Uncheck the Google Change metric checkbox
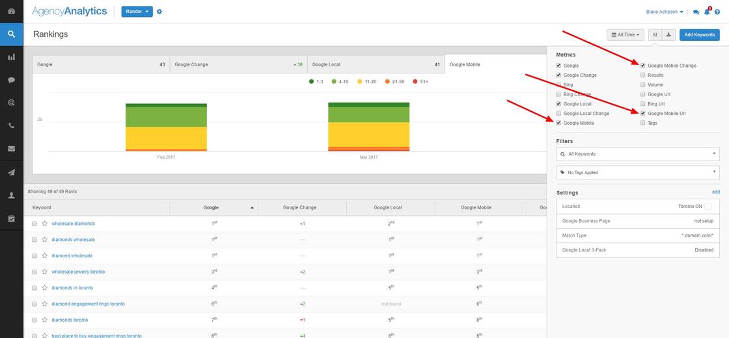729x338 pixels. [558, 75]
